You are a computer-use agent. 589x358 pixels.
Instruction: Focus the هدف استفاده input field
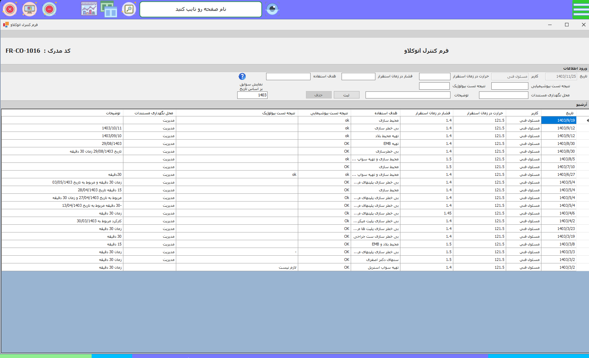(288, 76)
